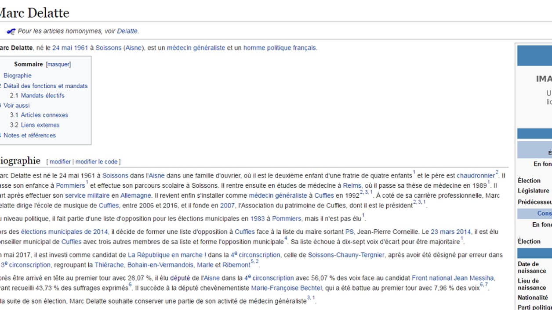Viewport: 552px width, 310px height.
Task: Jump to the Liens externes contents entry
Action: pyautogui.click(x=40, y=125)
